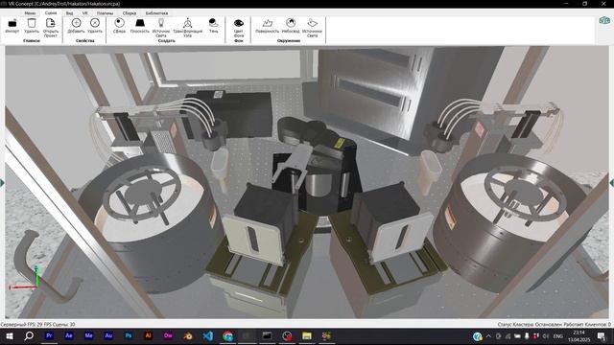Open Adobe Audition from taskbar

[x=108, y=336]
